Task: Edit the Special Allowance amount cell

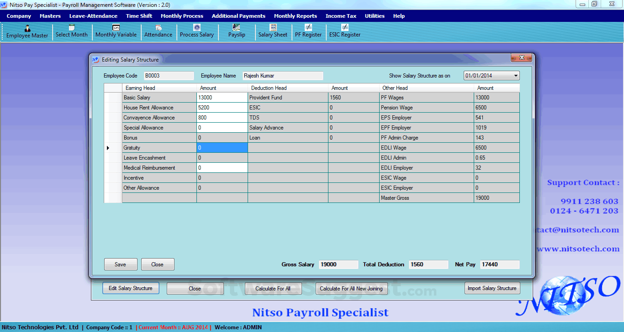Action: 222,128
